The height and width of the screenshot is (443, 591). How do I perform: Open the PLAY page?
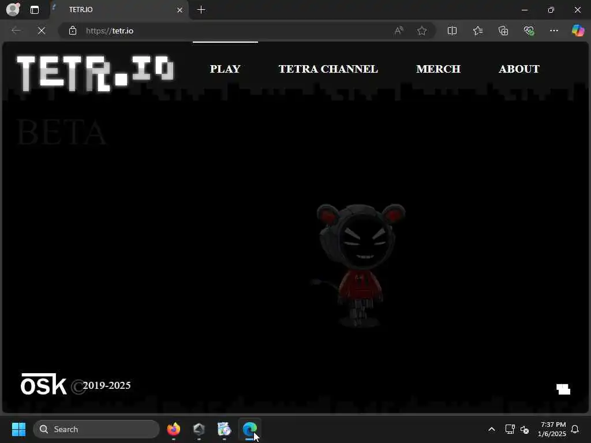point(225,69)
